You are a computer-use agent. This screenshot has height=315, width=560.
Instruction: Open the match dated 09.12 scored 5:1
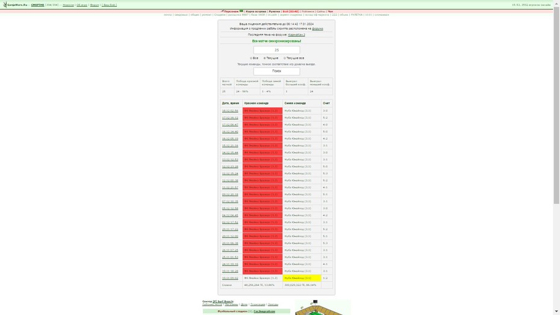[x=230, y=195]
